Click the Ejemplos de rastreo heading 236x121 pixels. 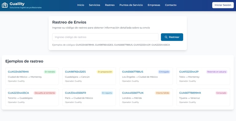point(24,61)
